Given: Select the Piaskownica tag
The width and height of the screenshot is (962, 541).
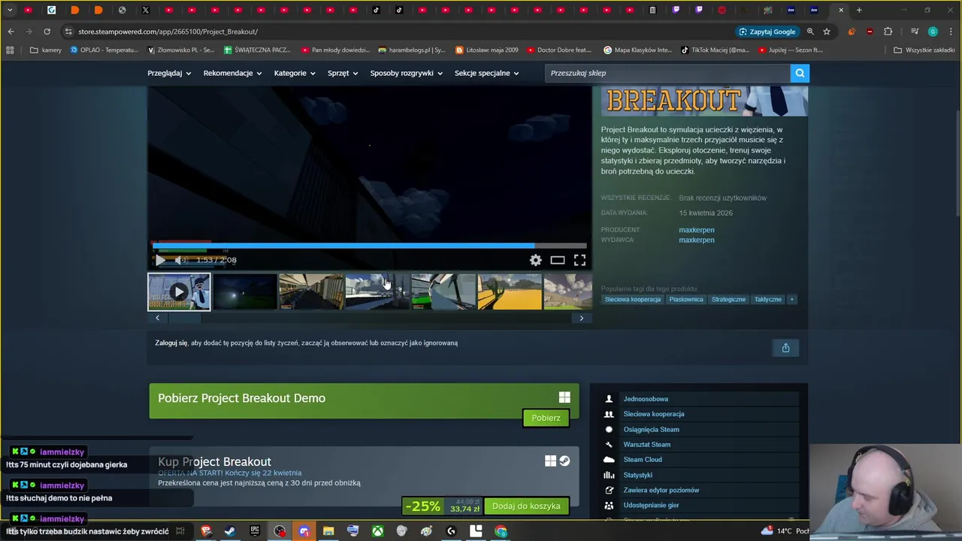Looking at the screenshot, I should pos(686,299).
